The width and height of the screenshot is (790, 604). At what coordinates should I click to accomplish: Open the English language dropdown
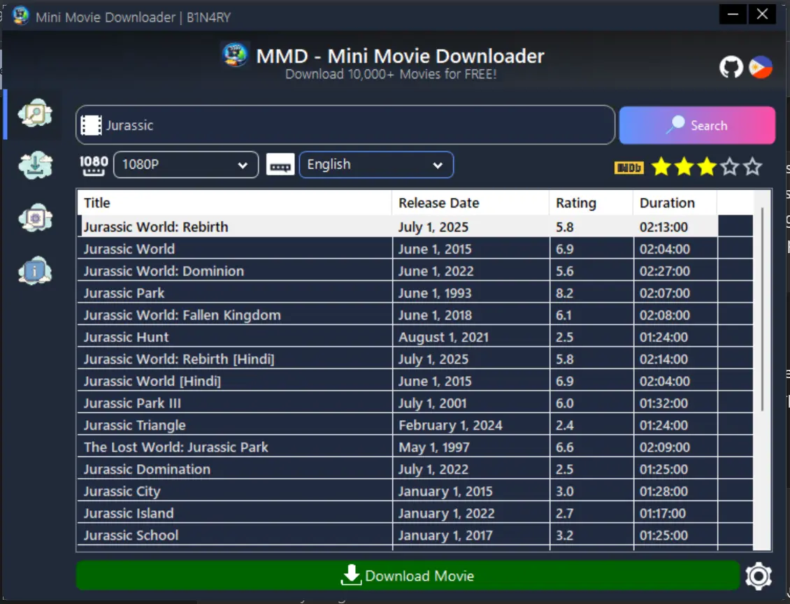[x=376, y=165]
